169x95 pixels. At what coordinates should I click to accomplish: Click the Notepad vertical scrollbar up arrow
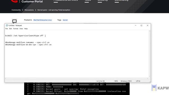pyautogui.click(x=149, y=31)
